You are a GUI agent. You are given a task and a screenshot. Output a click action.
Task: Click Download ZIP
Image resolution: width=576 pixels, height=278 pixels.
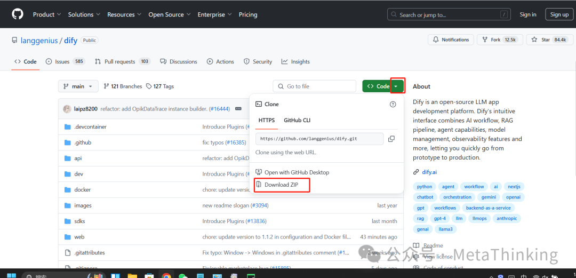(282, 185)
